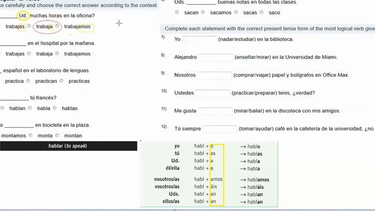
Task: Choose 'trabaja' for the hospital question
Action: [29, 53]
